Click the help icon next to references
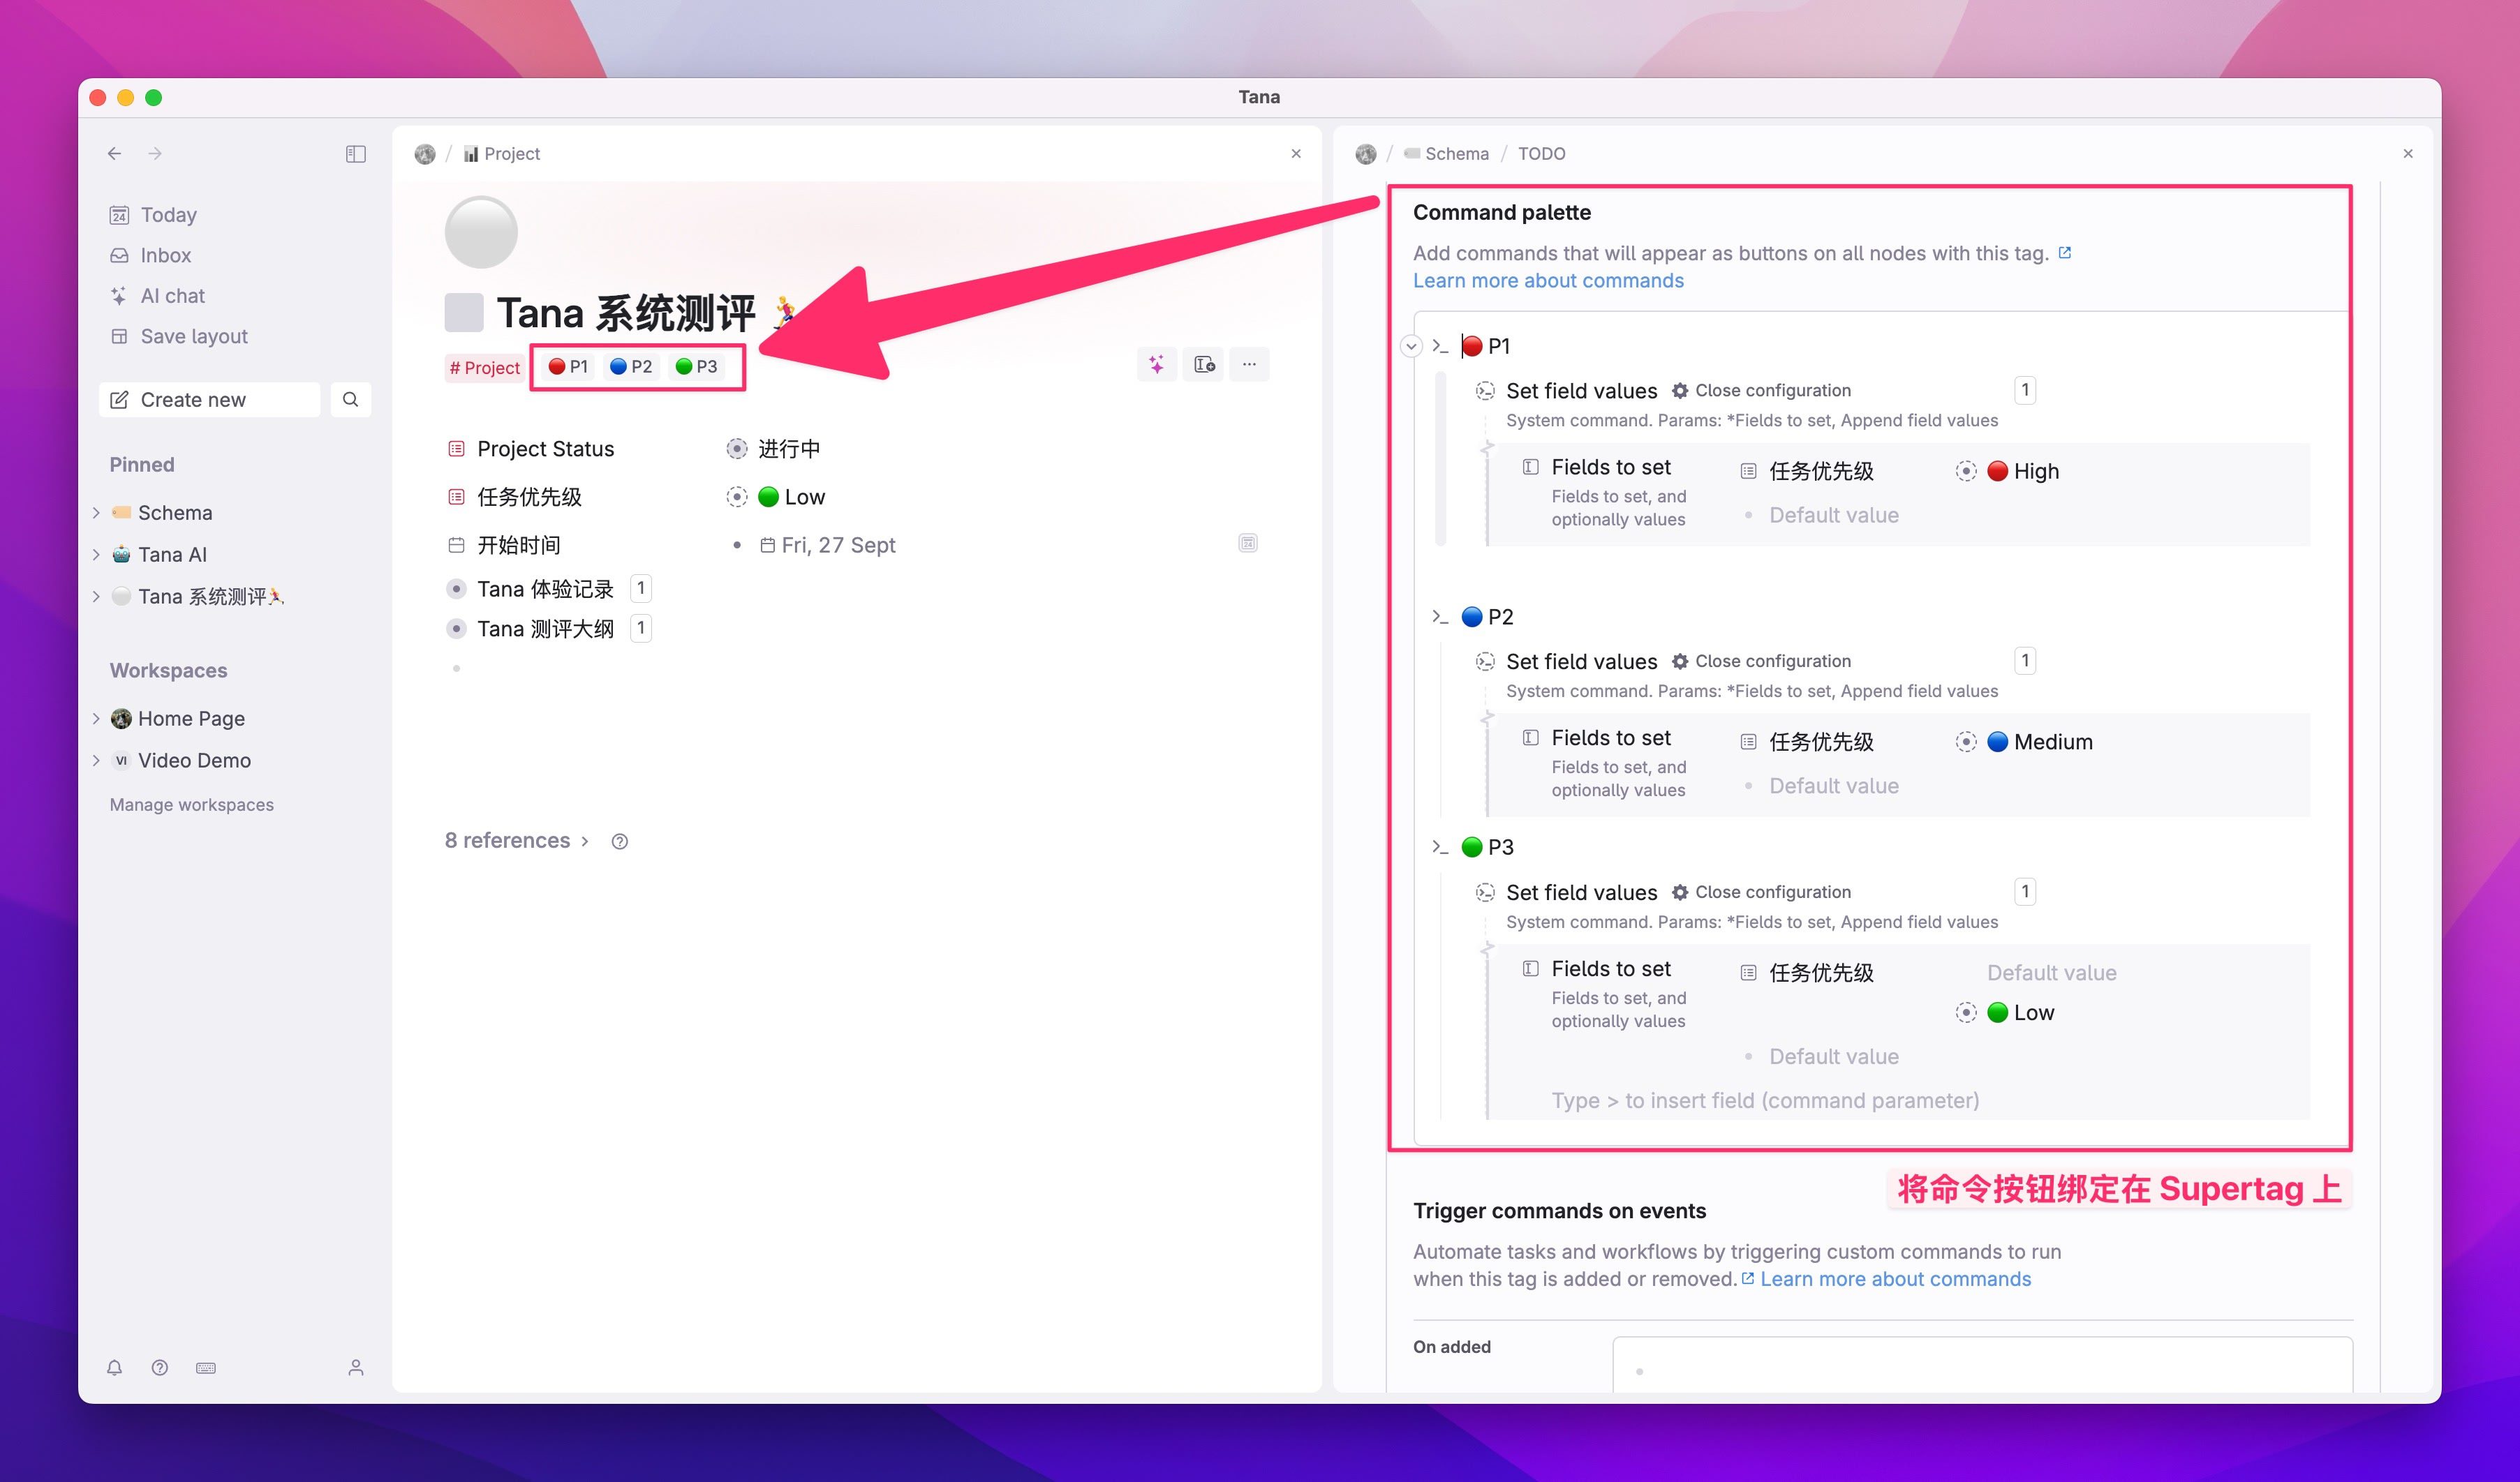The image size is (2520, 1482). (x=620, y=841)
